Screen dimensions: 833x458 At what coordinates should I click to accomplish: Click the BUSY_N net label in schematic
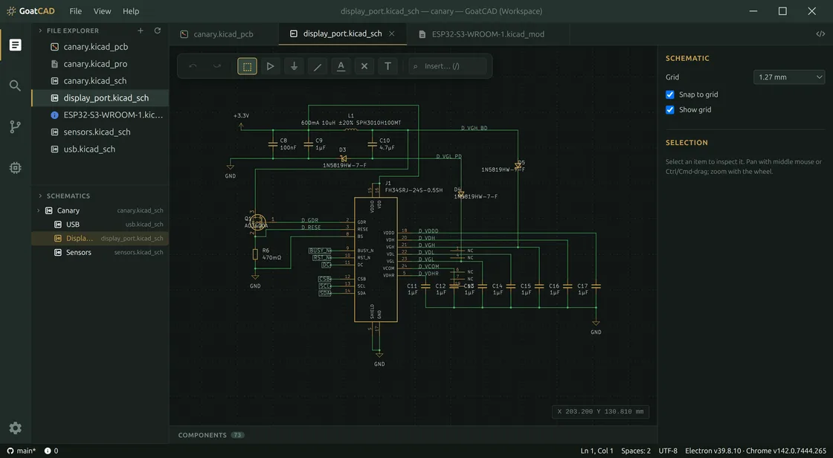click(x=320, y=251)
